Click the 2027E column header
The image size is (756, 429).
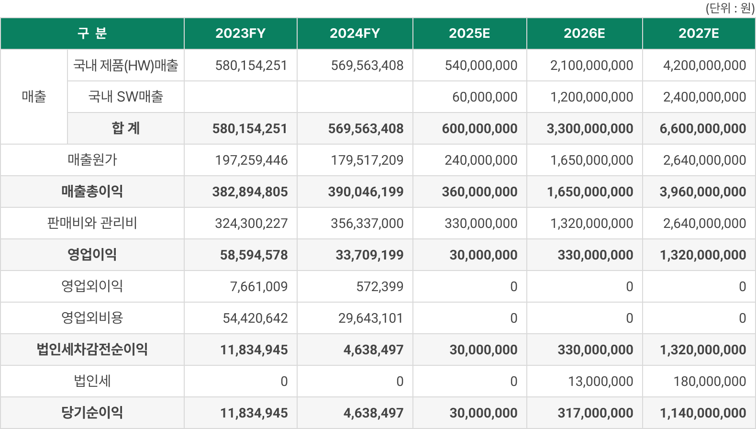pos(699,34)
